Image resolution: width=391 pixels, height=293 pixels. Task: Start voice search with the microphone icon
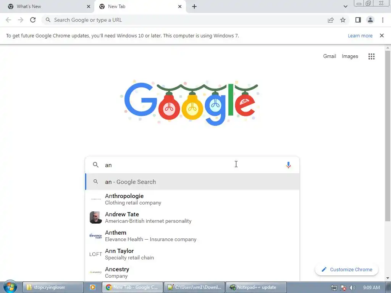(x=289, y=165)
